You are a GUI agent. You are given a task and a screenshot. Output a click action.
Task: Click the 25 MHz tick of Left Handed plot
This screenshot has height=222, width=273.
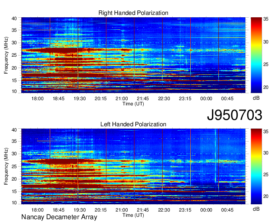click(14, 166)
